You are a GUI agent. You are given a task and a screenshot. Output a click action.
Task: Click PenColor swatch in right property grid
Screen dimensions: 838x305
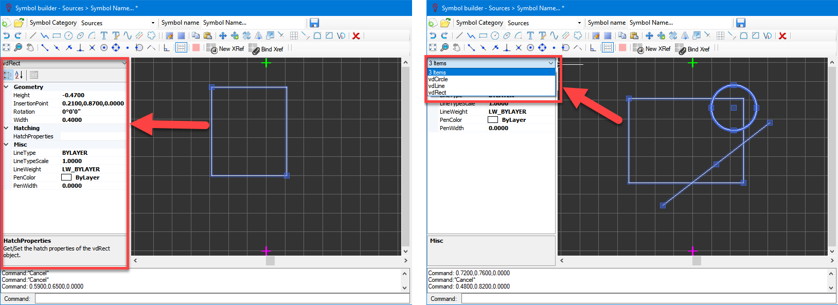[x=493, y=120]
